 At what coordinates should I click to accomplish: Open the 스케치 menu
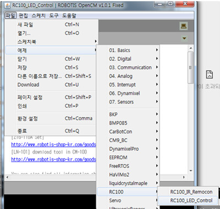point(38,15)
